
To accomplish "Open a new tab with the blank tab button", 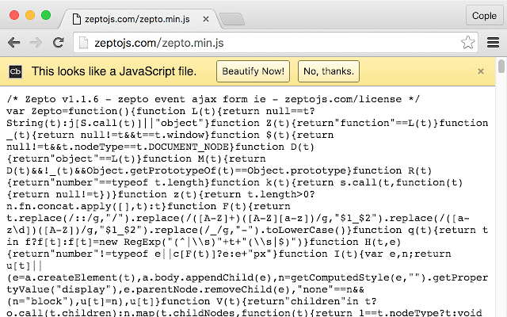I will point(232,19).
